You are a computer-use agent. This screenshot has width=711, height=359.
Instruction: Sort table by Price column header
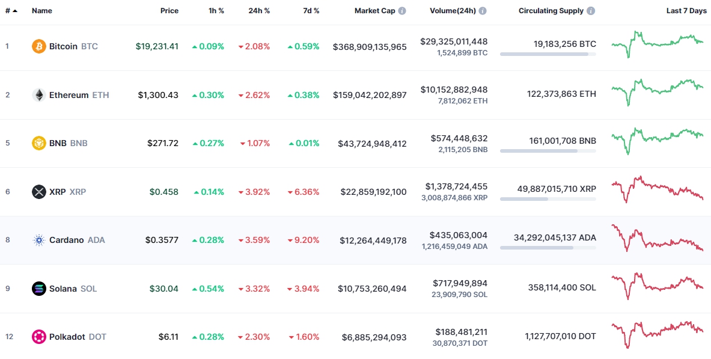pos(169,11)
